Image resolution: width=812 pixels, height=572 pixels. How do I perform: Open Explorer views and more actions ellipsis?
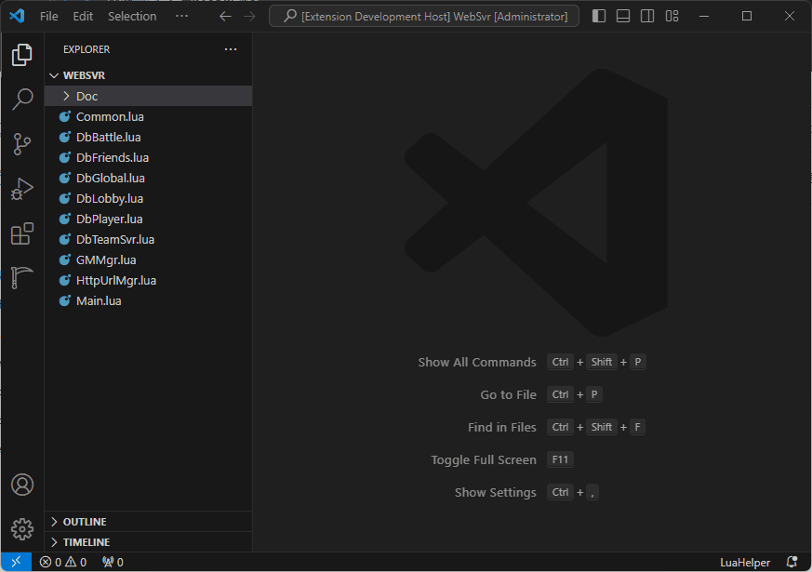point(231,49)
